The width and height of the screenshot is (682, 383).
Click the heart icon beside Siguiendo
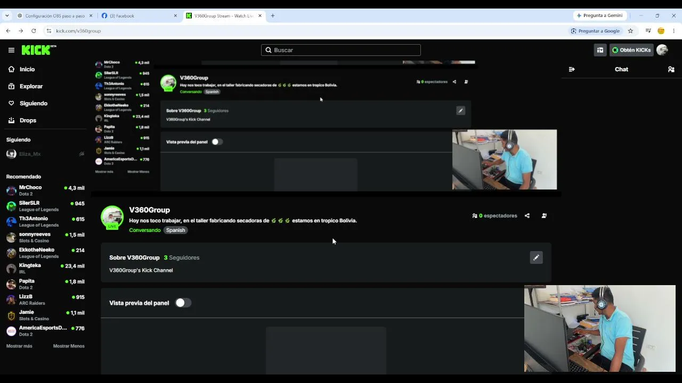(11, 103)
